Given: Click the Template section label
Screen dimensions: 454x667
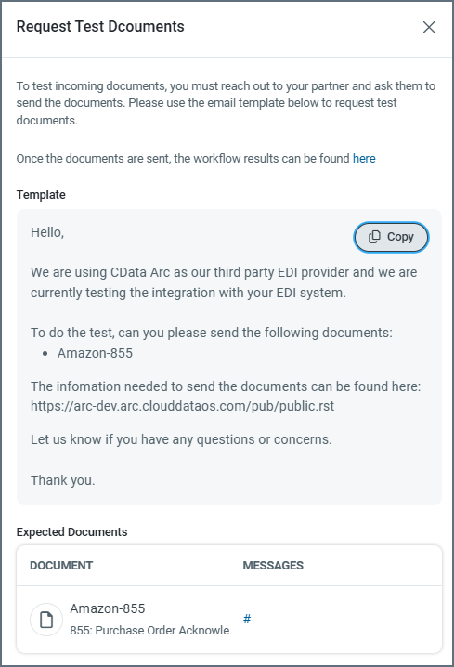Looking at the screenshot, I should 41,195.
